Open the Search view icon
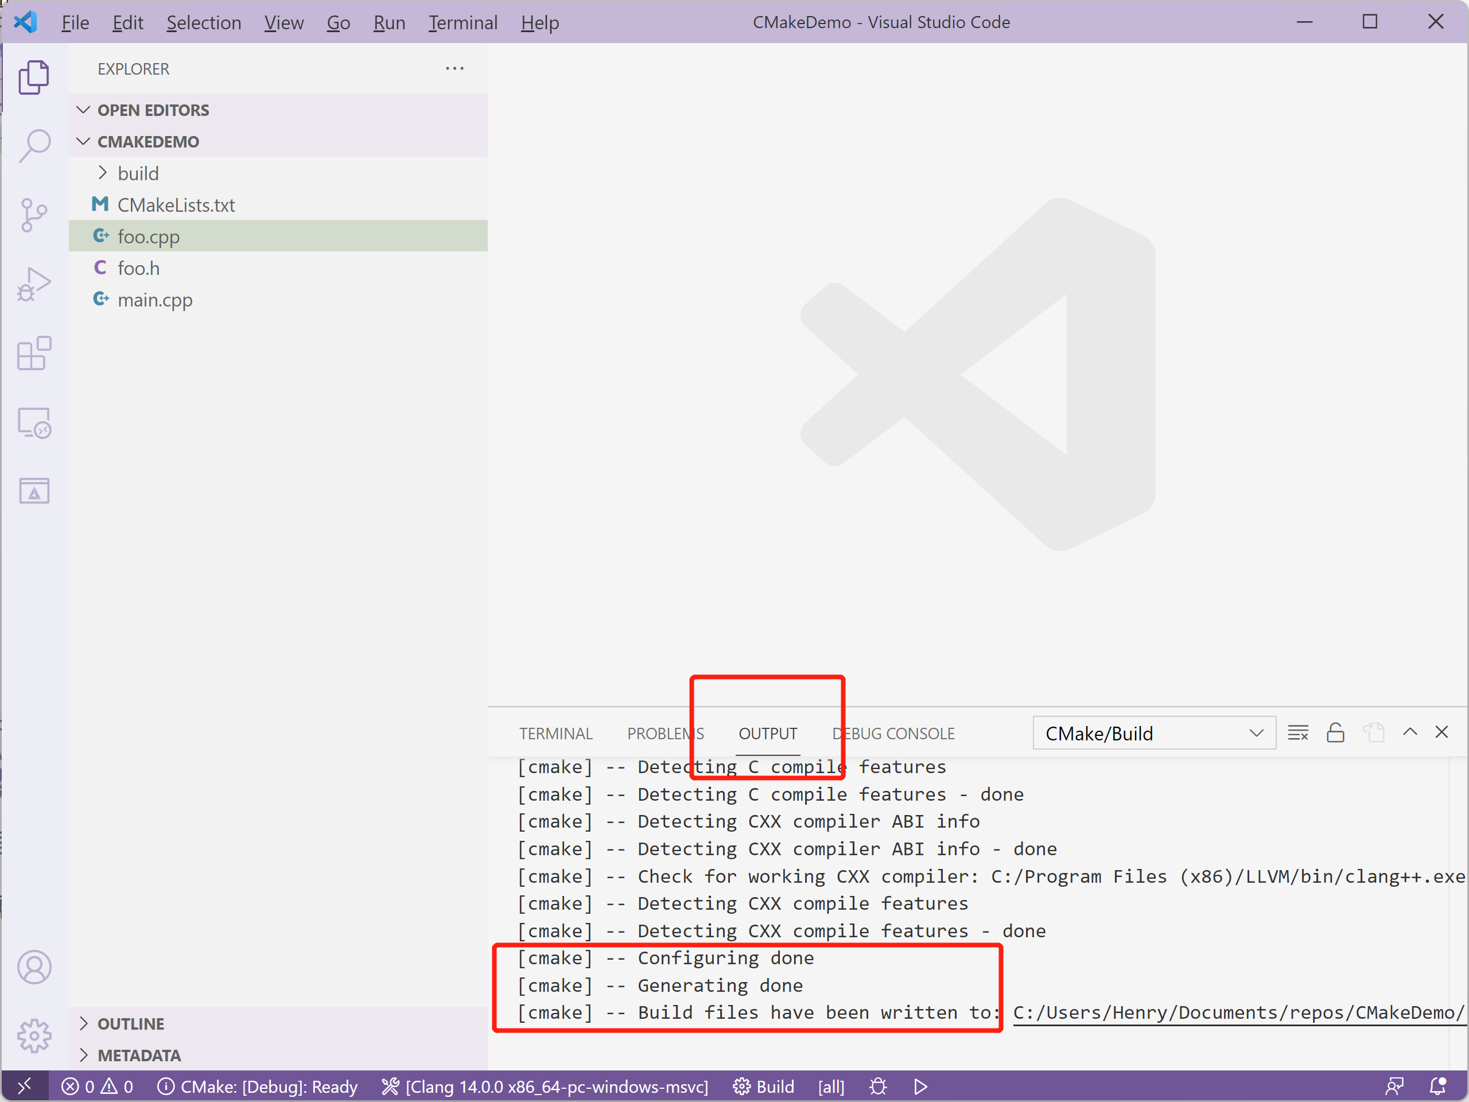 click(34, 145)
